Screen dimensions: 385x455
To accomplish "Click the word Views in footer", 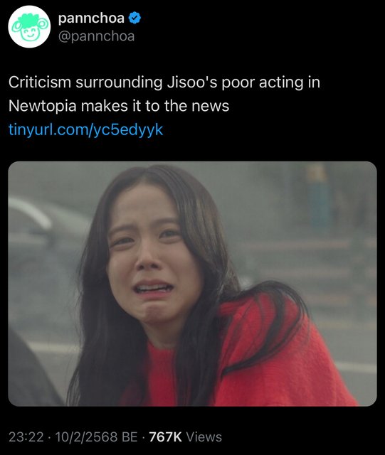I will [204, 437].
